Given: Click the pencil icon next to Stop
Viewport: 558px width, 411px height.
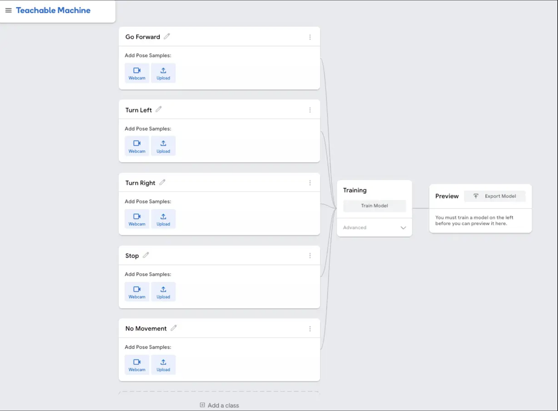Looking at the screenshot, I should pyautogui.click(x=146, y=255).
